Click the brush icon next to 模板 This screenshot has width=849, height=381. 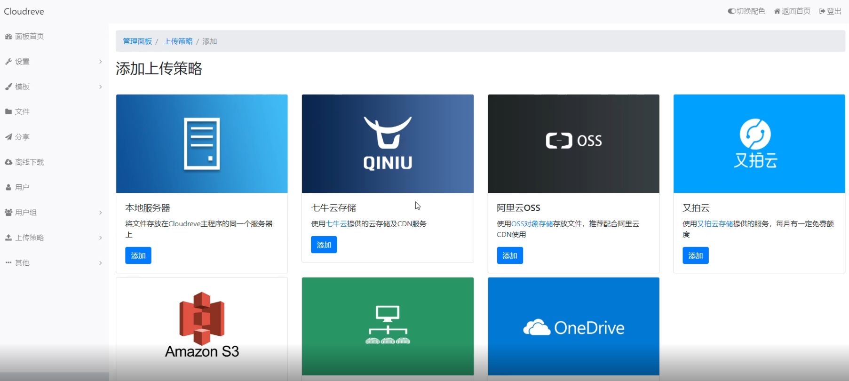click(x=8, y=87)
